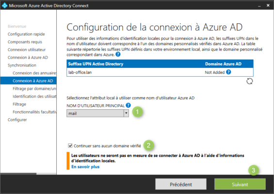The height and width of the screenshot is (194, 274).
Task: Open 'Connexion utilisateur' sidebar step
Action: [27, 49]
